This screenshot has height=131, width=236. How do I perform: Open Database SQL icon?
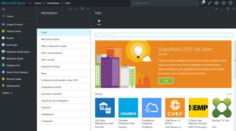[3, 65]
